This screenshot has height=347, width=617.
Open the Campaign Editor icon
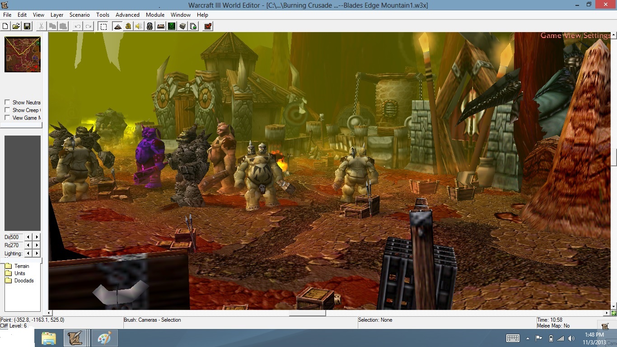tap(161, 26)
